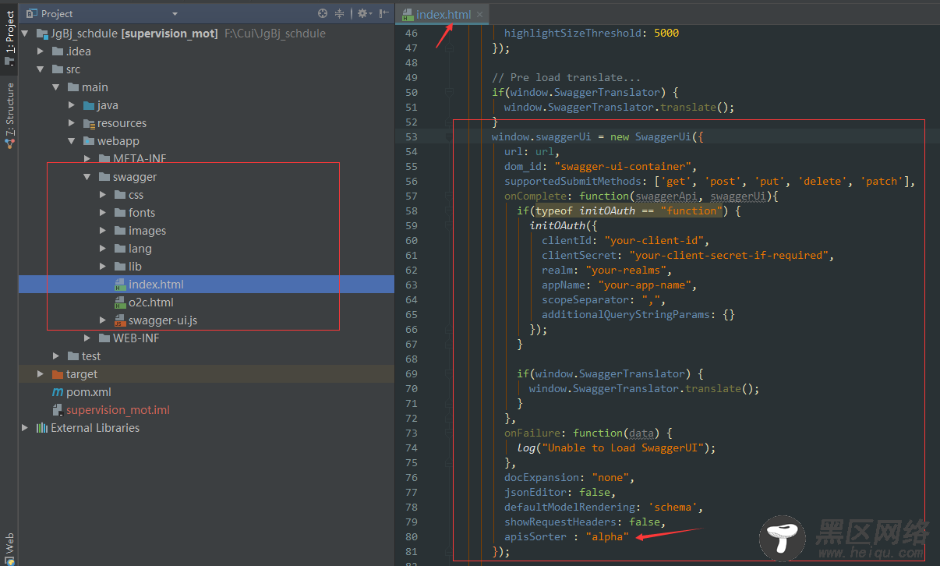Image resolution: width=940 pixels, height=566 pixels.
Task: Click the images folder icon
Action: tap(120, 231)
